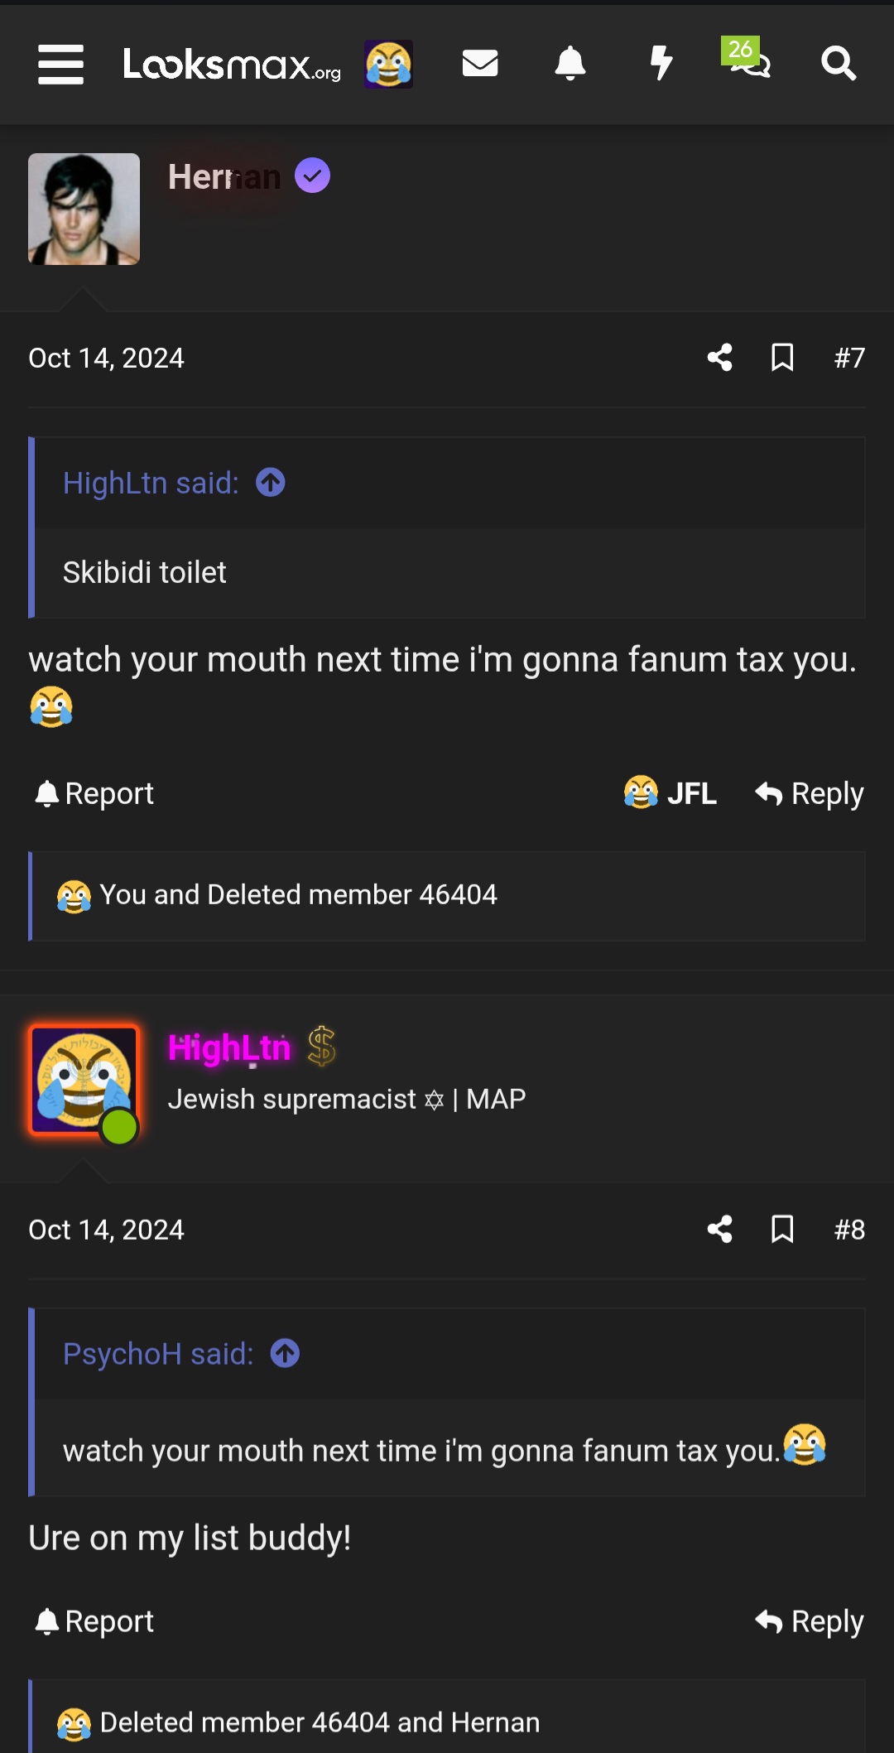Click your emoji avatar in top bar
Viewport: 894px width, 1753px height.
pyautogui.click(x=388, y=64)
